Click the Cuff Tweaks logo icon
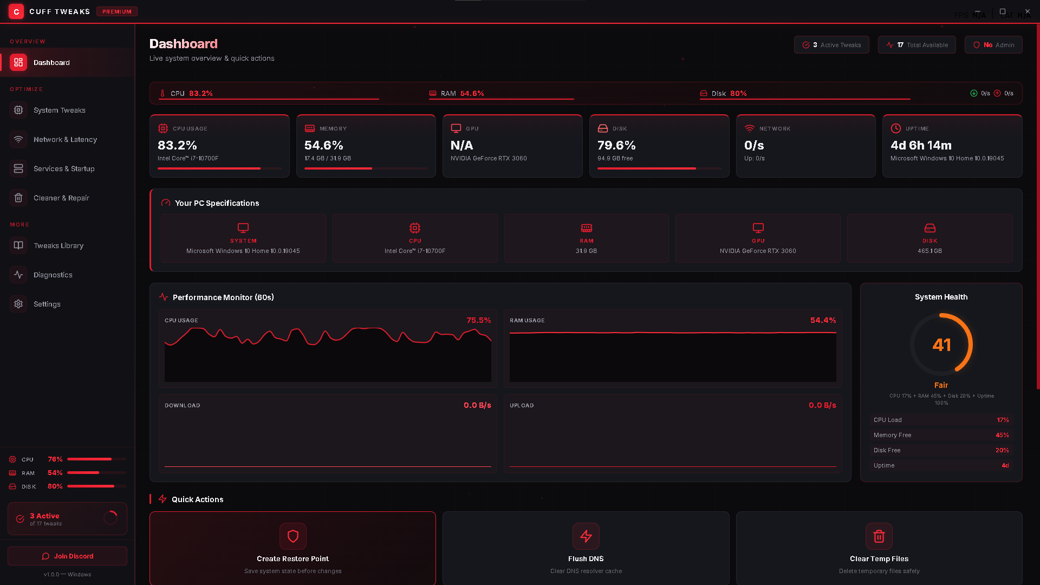 pyautogui.click(x=16, y=11)
